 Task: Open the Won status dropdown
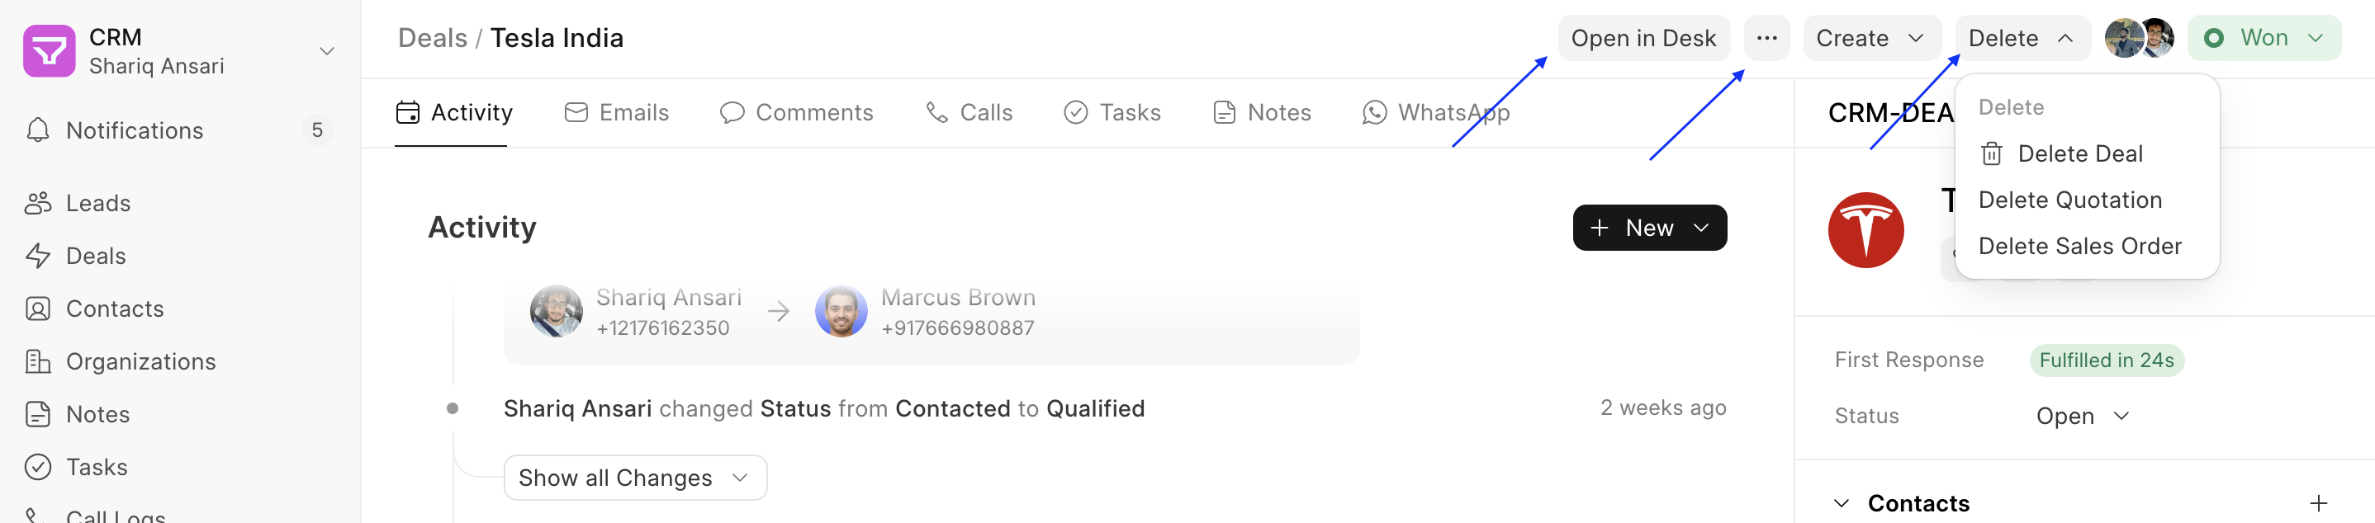[2263, 38]
